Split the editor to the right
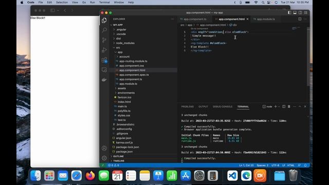 point(300,19)
